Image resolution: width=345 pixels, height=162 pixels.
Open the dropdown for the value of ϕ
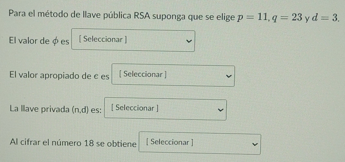click(x=133, y=41)
